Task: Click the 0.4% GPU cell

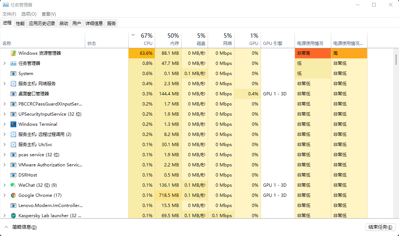Action: (248, 94)
